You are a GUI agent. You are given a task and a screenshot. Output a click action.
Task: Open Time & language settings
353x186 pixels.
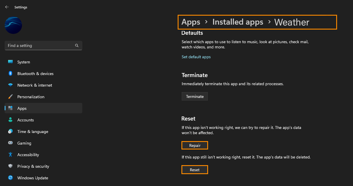click(x=43, y=132)
